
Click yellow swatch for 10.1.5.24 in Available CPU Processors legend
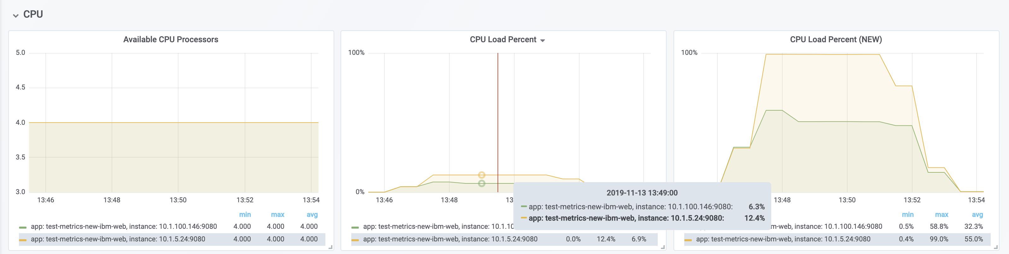(23, 240)
